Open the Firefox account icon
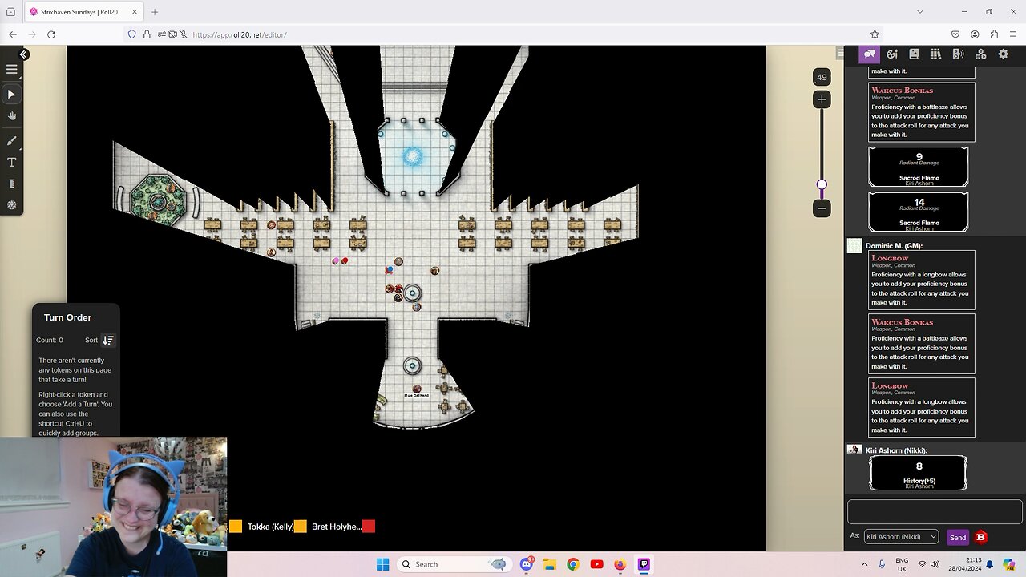 pyautogui.click(x=975, y=34)
